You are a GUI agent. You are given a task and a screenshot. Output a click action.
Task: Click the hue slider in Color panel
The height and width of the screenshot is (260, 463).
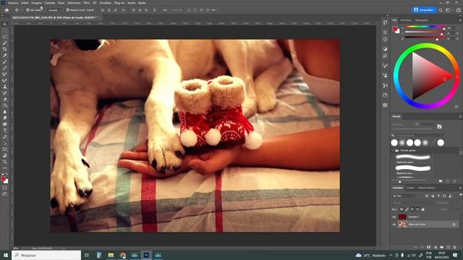tap(425, 27)
